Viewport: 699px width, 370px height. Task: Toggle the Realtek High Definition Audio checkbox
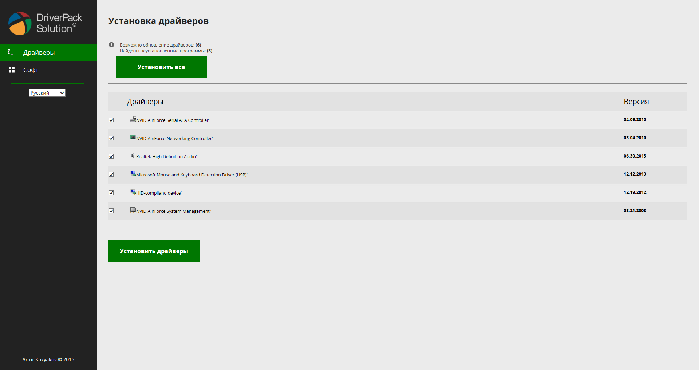pyautogui.click(x=111, y=156)
